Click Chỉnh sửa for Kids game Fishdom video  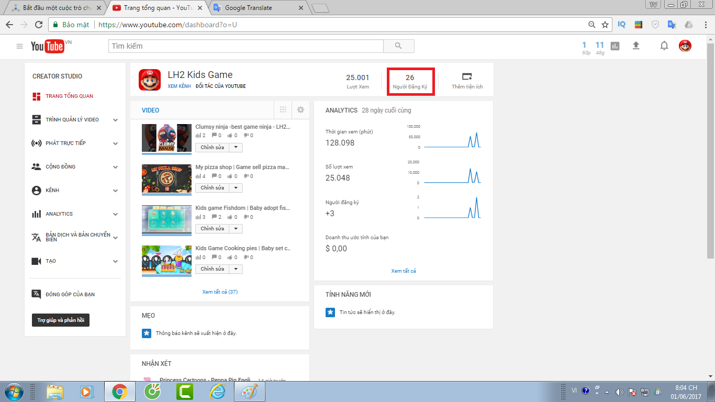[212, 229]
